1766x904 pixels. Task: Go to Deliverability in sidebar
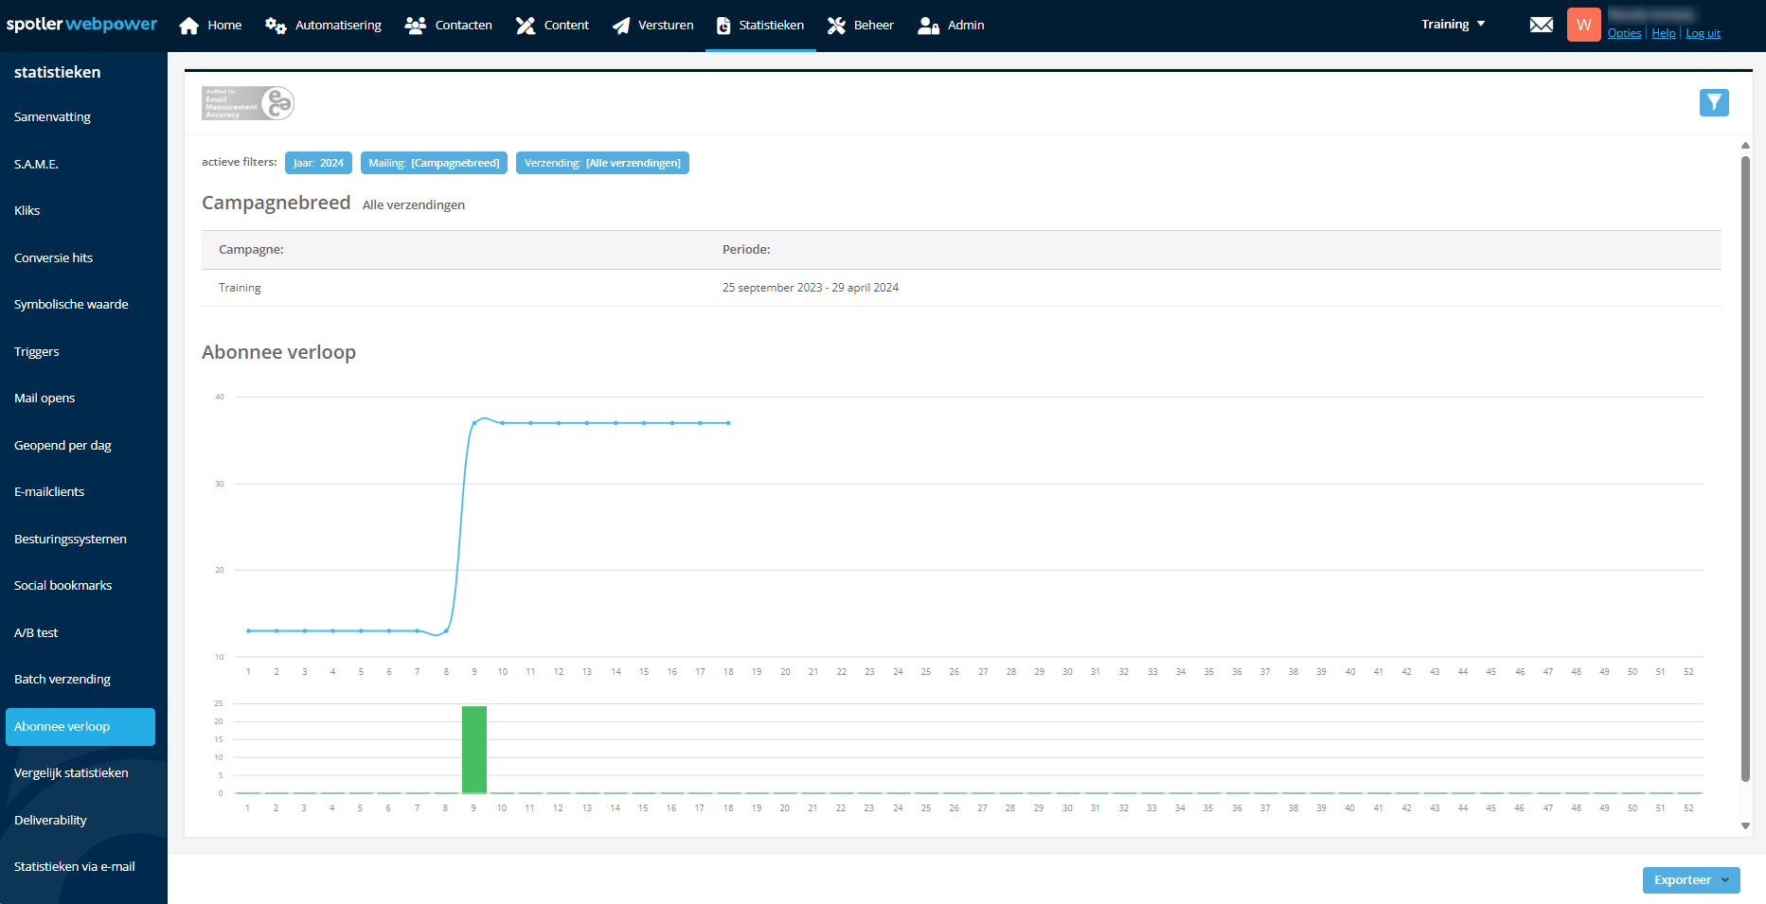[50, 821]
